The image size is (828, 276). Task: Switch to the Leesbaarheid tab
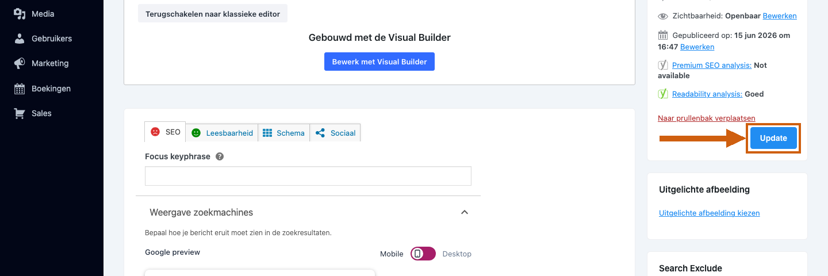coord(222,133)
